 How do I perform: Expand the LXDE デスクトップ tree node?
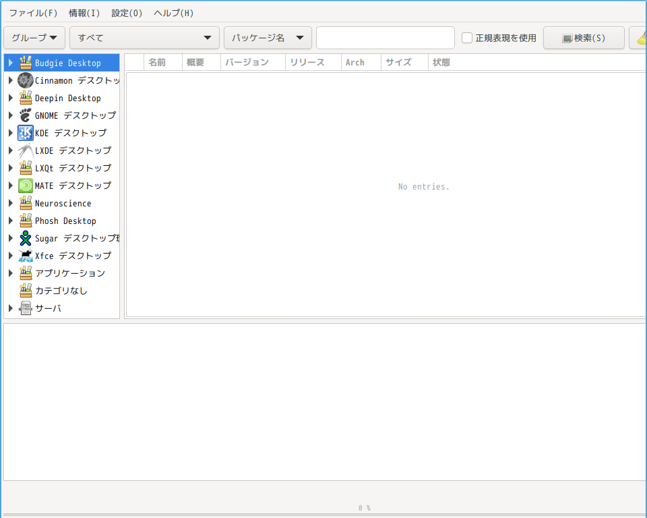tap(11, 150)
